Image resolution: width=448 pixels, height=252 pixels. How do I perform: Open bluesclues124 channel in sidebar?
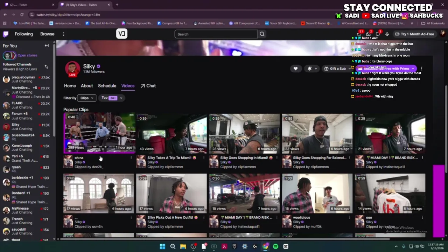point(26,137)
